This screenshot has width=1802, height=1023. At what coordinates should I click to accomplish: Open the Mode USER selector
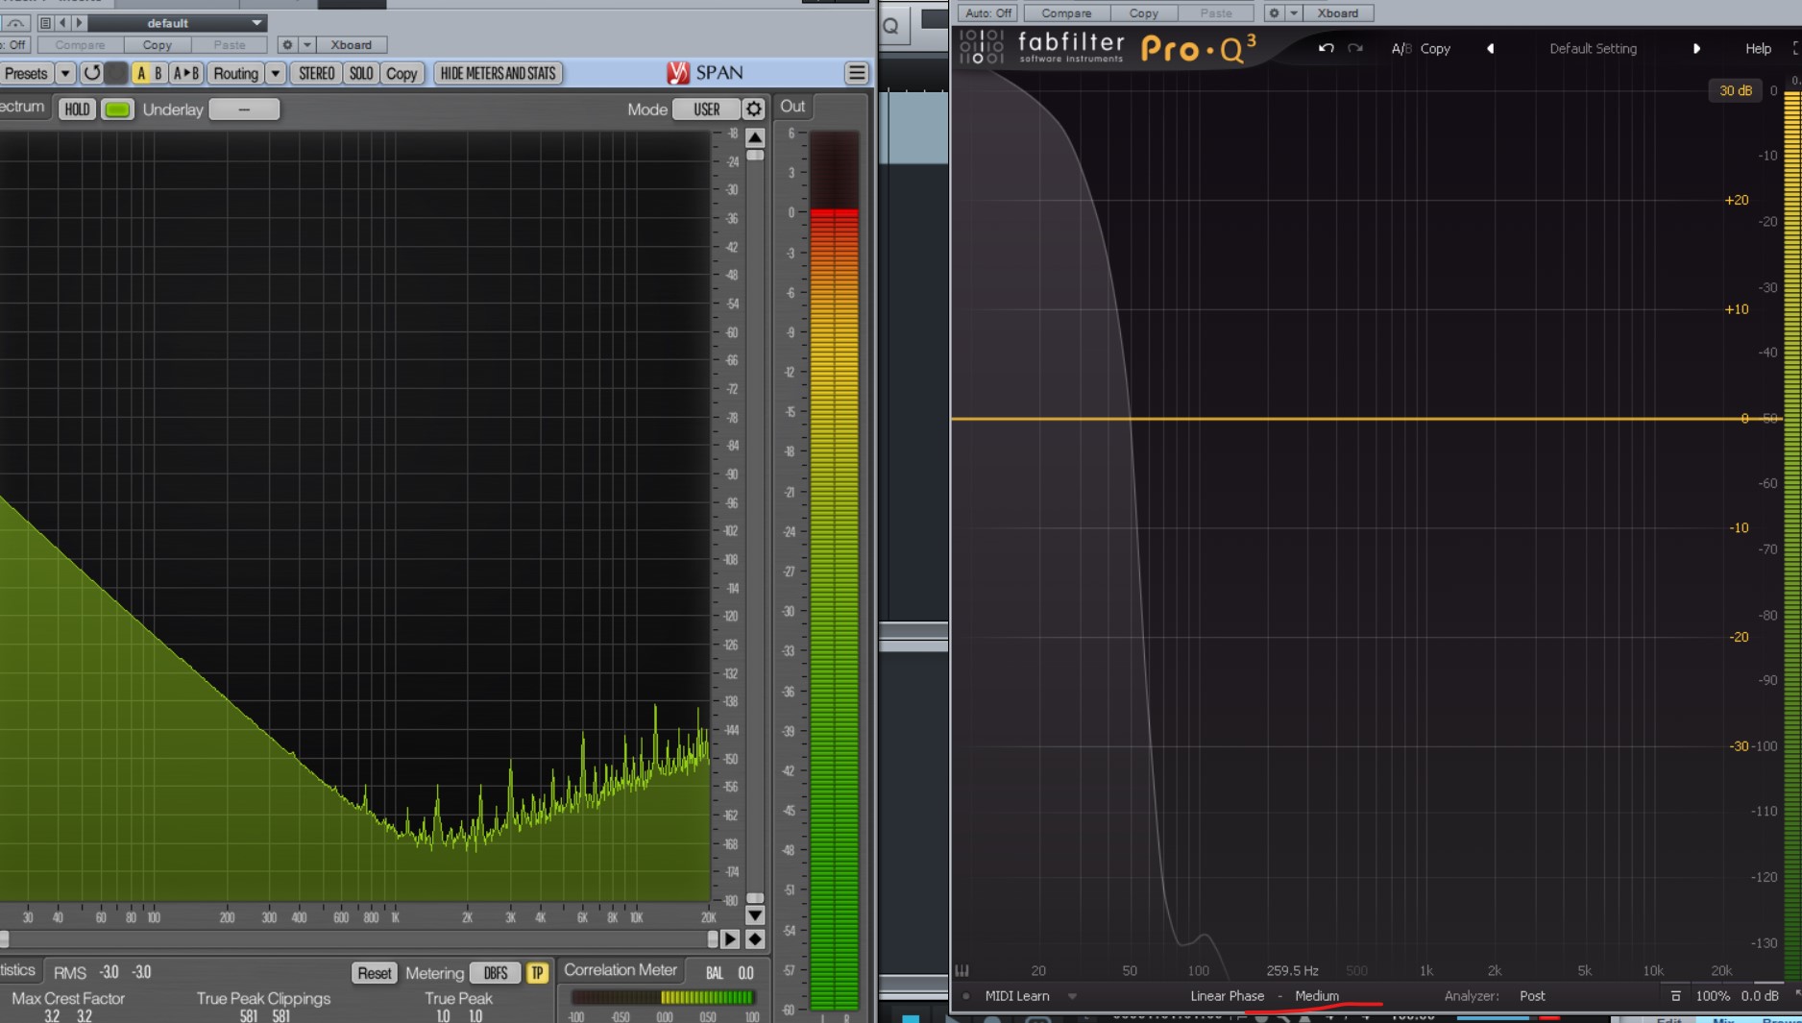click(x=706, y=110)
